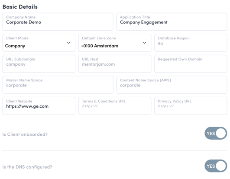
Task: Click the Basic Details heading
Action: pos(20,7)
